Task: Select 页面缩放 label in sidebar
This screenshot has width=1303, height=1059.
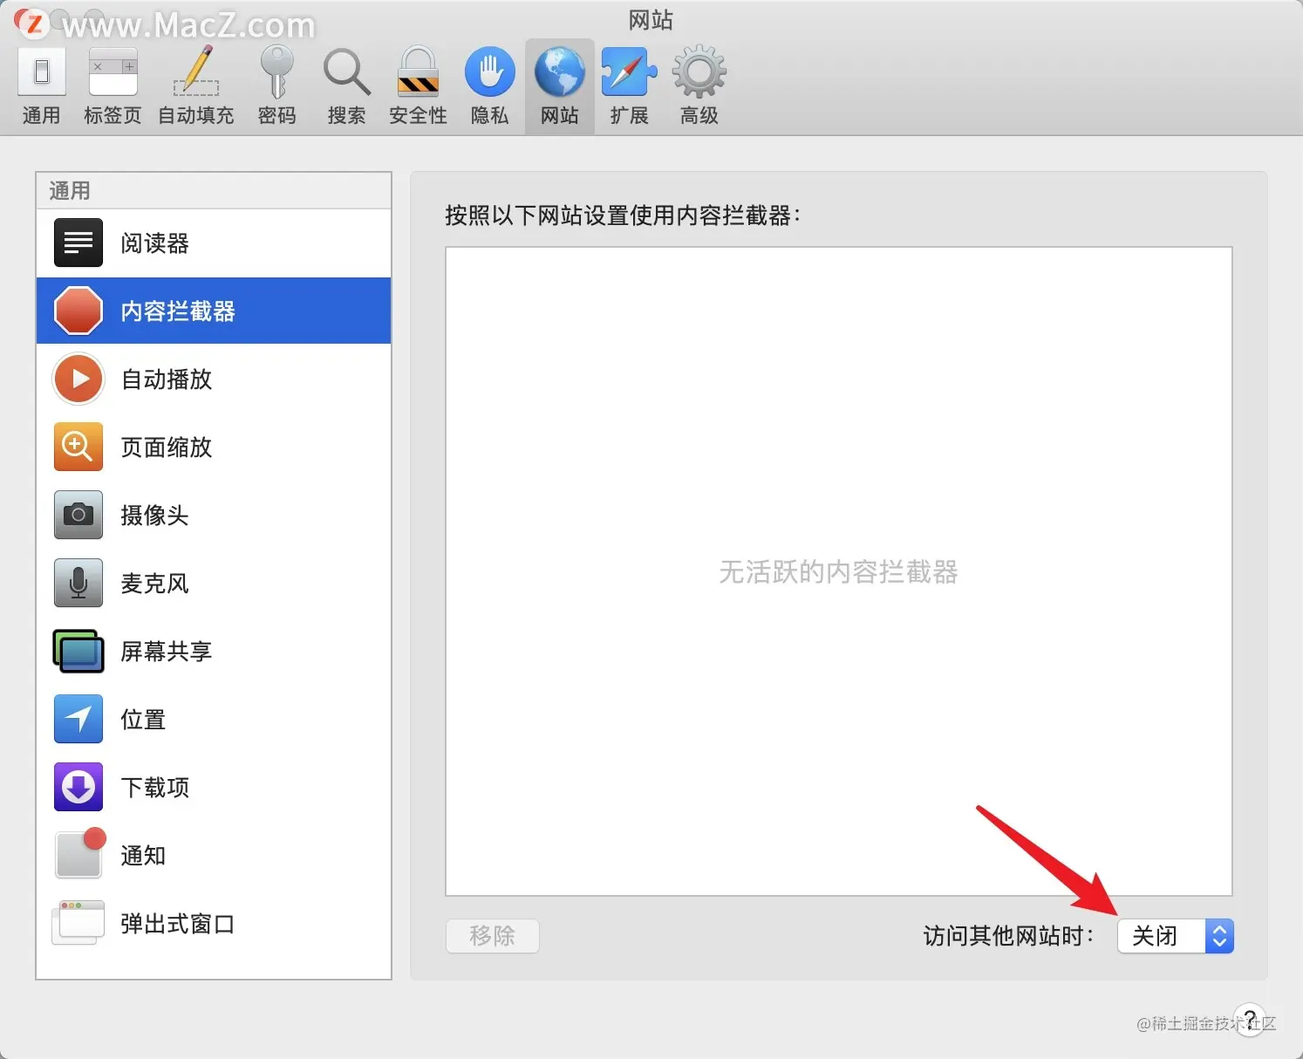Action: click(x=167, y=448)
